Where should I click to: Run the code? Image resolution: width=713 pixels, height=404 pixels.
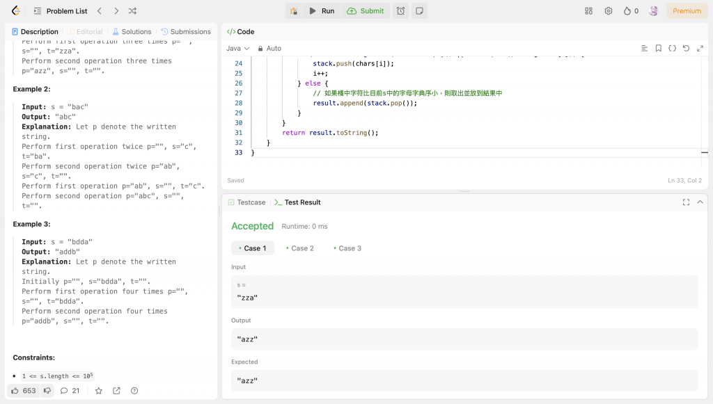[322, 11]
